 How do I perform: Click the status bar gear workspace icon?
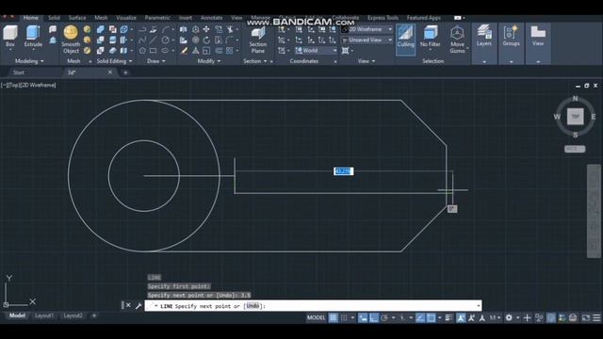coord(509,318)
